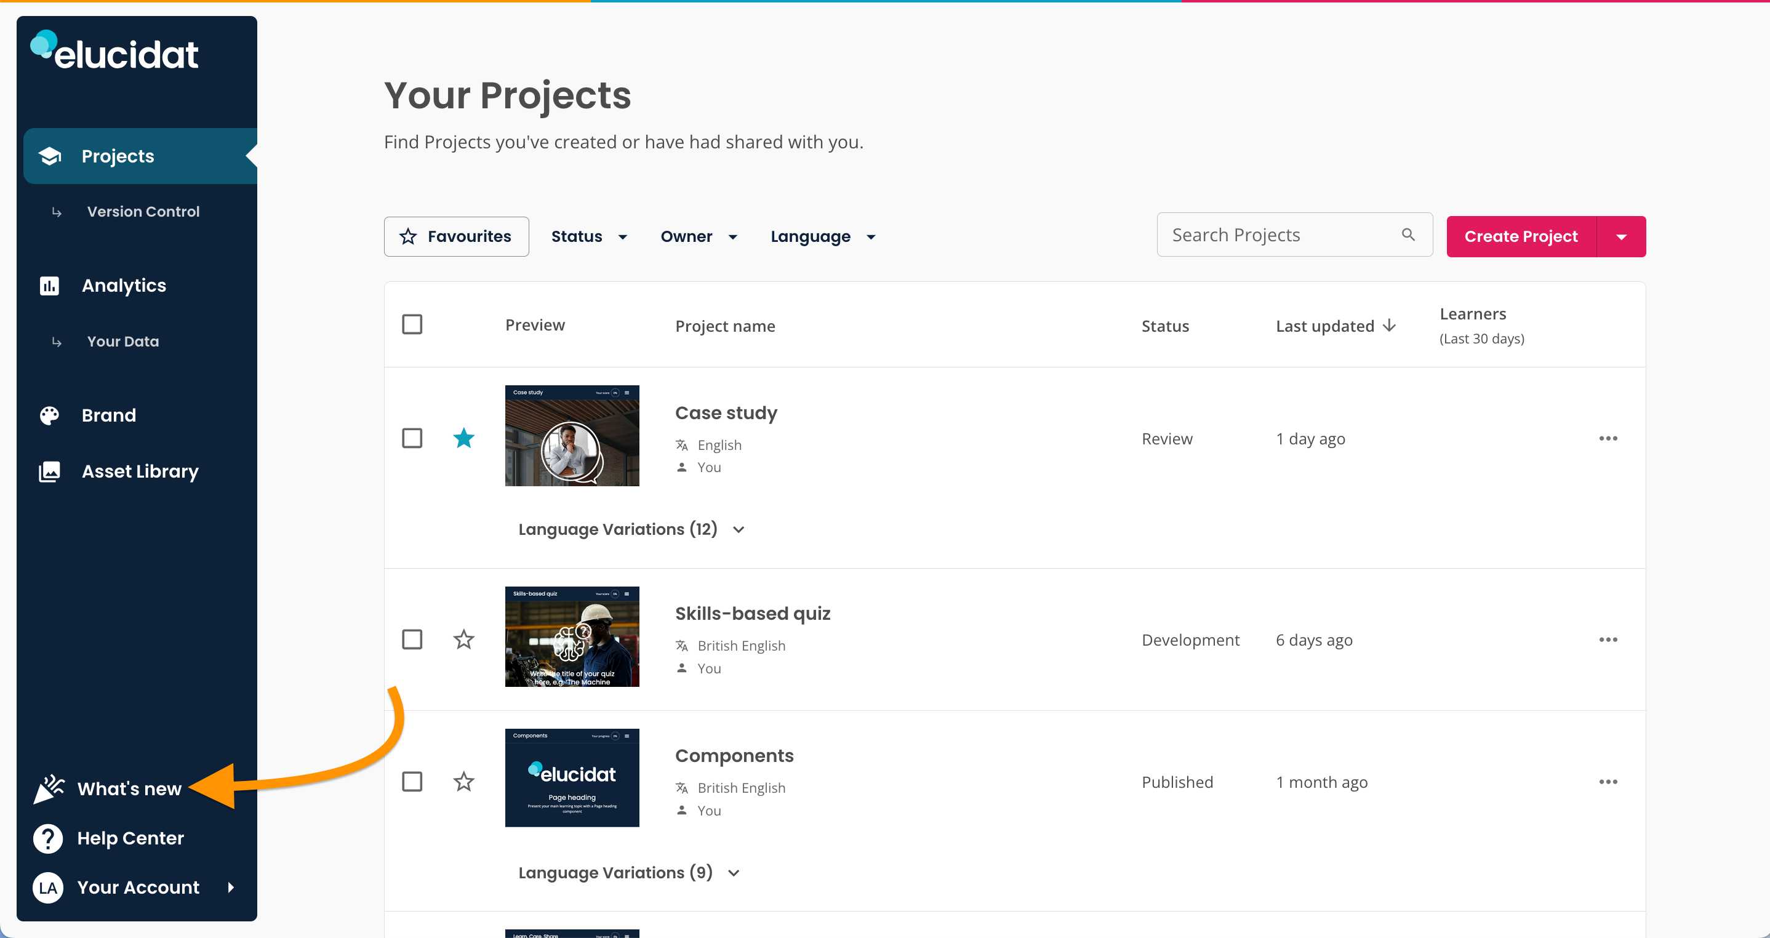The height and width of the screenshot is (938, 1770).
Task: Click the 'Published' status text
Action: (x=1177, y=782)
